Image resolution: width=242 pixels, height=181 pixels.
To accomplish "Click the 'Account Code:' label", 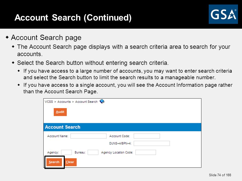I will (119, 136).
